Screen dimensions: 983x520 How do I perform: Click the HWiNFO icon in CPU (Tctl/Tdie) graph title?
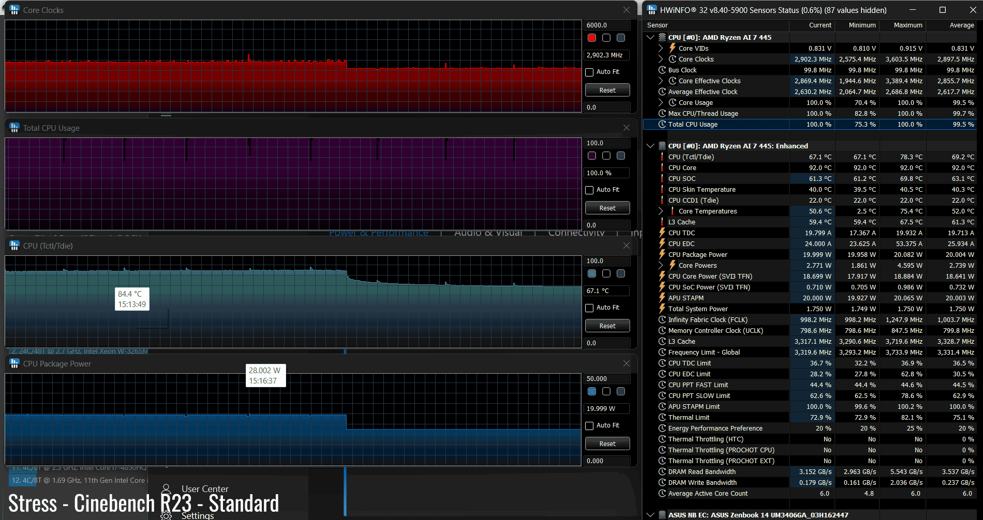coord(14,246)
